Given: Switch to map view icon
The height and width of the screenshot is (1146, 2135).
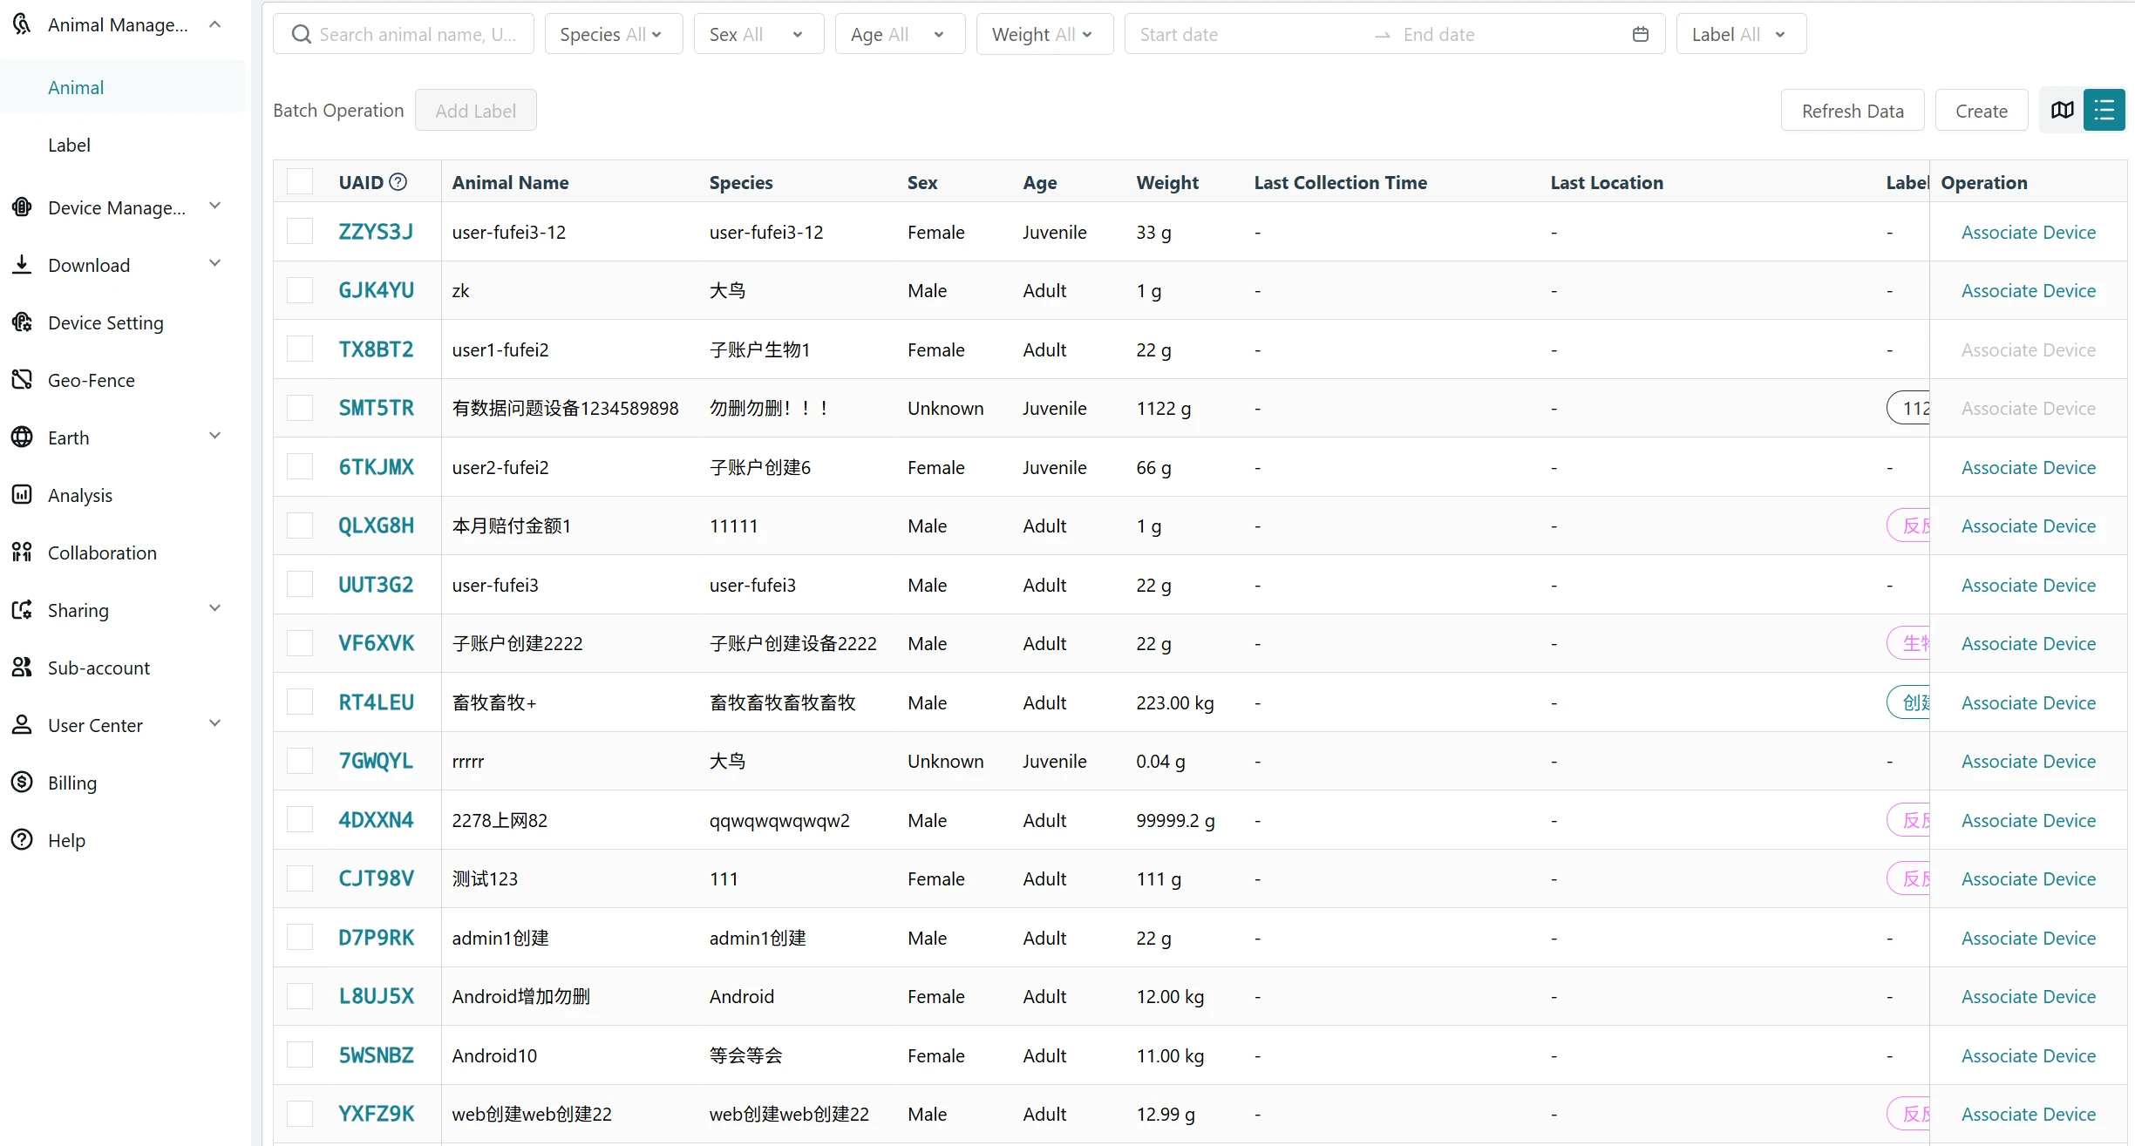Looking at the screenshot, I should [x=2062, y=111].
